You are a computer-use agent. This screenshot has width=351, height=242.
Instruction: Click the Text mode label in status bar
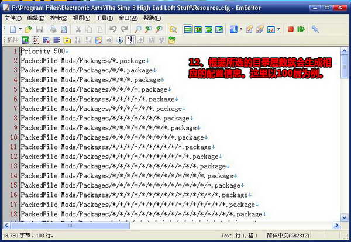[226, 235]
